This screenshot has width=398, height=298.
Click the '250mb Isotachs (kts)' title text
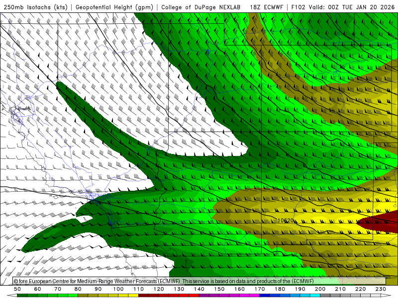35,7
